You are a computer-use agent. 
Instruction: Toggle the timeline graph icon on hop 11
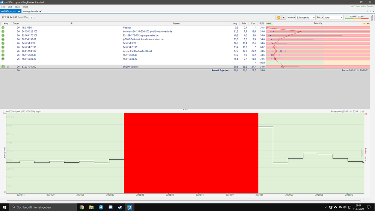tap(8, 67)
